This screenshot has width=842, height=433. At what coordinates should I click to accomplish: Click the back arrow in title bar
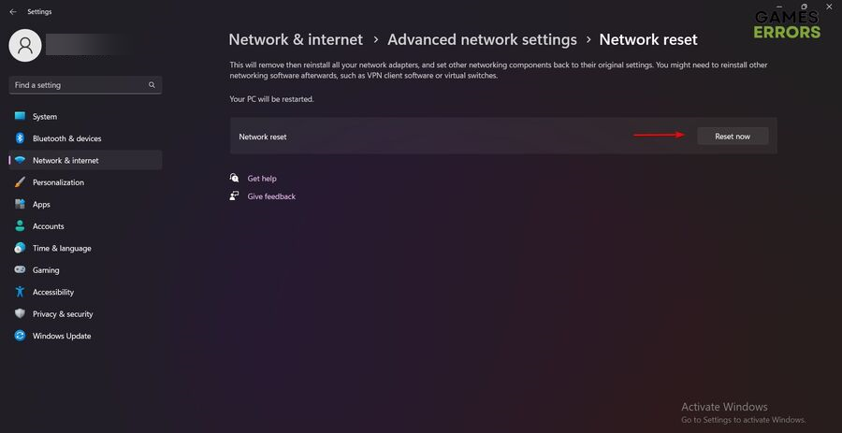pyautogui.click(x=12, y=12)
